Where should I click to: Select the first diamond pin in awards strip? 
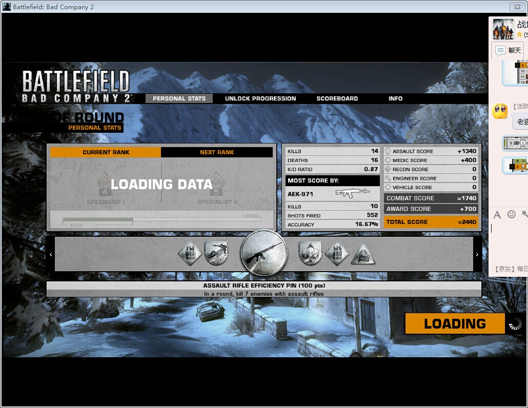[x=190, y=253]
